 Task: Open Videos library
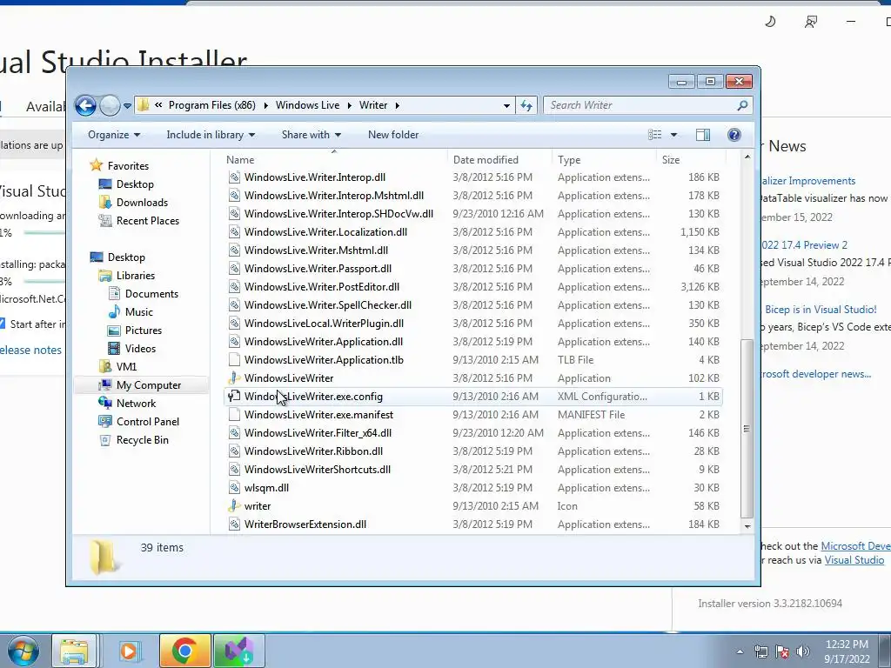pyautogui.click(x=140, y=348)
